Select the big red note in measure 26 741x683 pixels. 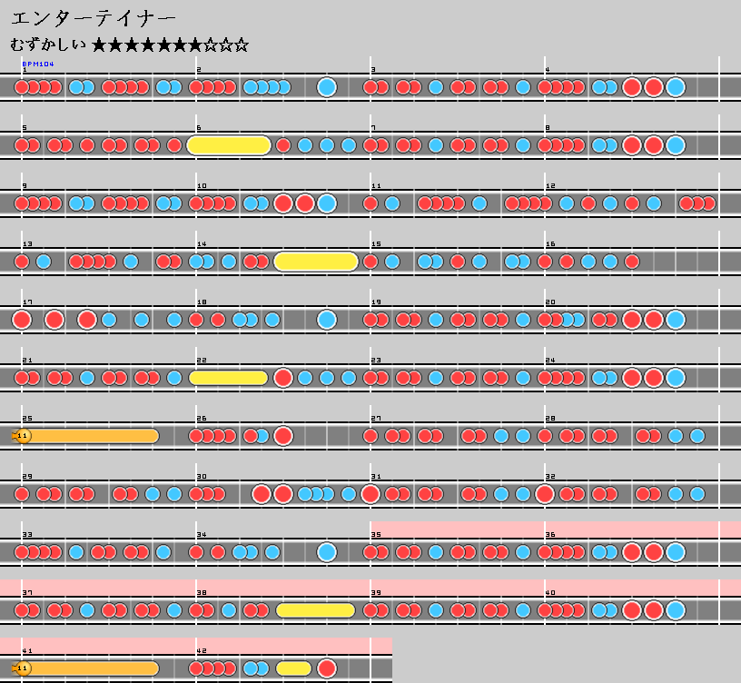[x=283, y=436]
